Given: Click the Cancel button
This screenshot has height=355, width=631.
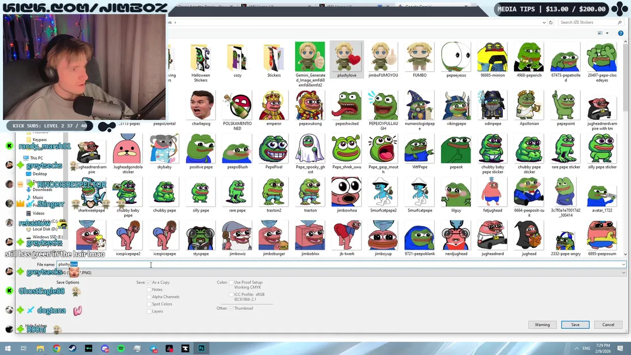Looking at the screenshot, I should coord(608,324).
